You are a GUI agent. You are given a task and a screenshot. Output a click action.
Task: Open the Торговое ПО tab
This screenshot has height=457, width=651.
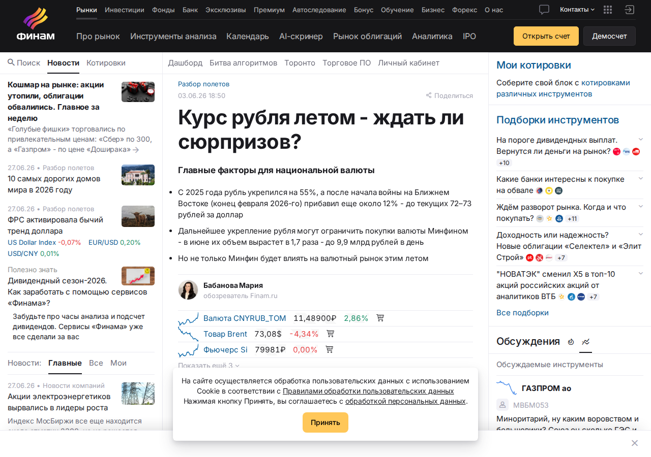coord(346,63)
